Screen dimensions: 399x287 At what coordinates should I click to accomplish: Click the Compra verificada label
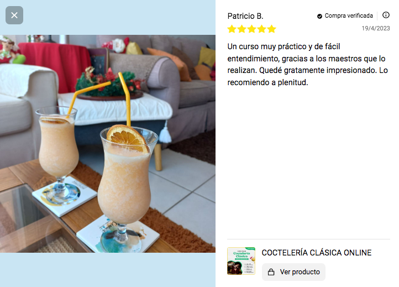[349, 16]
